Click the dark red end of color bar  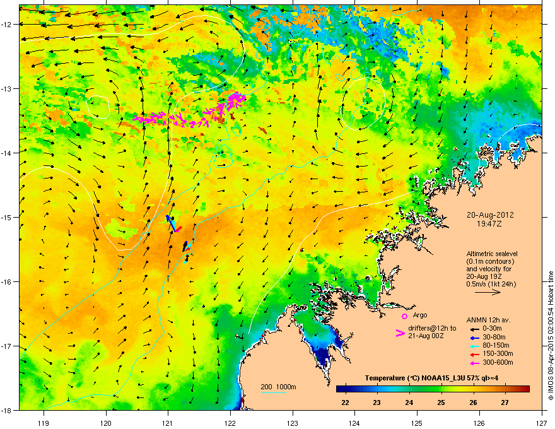coord(527,389)
